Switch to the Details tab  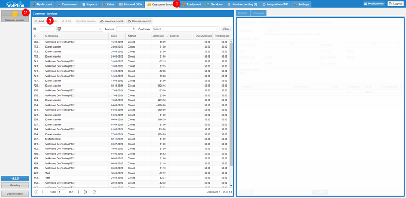[243, 13]
